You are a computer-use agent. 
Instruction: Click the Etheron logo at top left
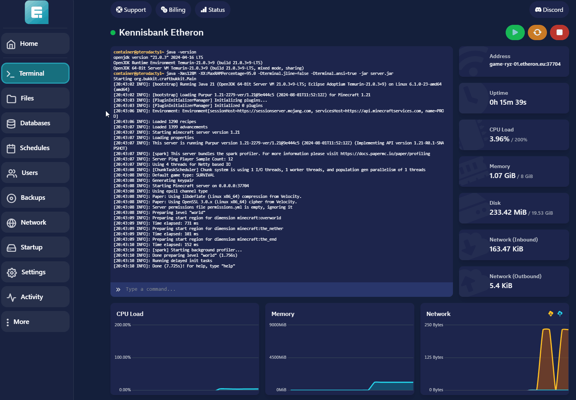[x=37, y=12]
